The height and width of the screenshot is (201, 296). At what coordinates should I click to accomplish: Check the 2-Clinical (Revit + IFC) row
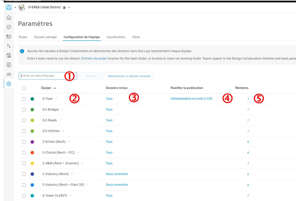click(x=24, y=152)
